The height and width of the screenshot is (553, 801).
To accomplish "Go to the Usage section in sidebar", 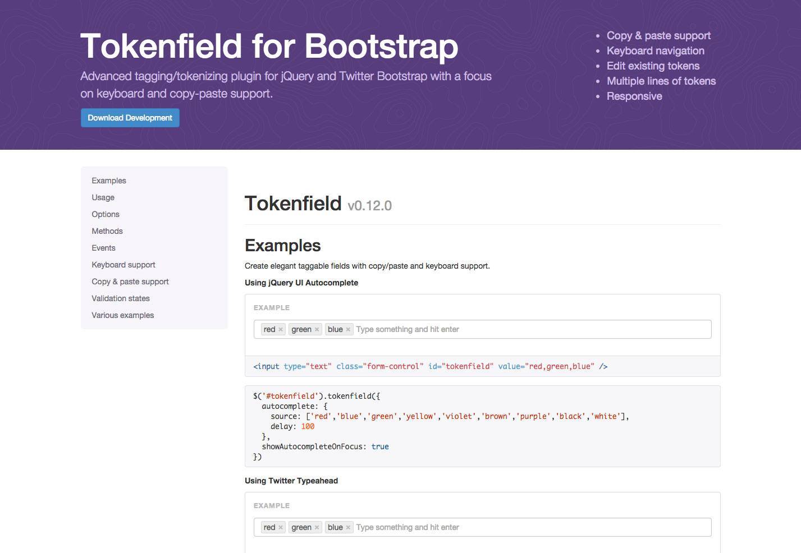I will click(x=103, y=197).
